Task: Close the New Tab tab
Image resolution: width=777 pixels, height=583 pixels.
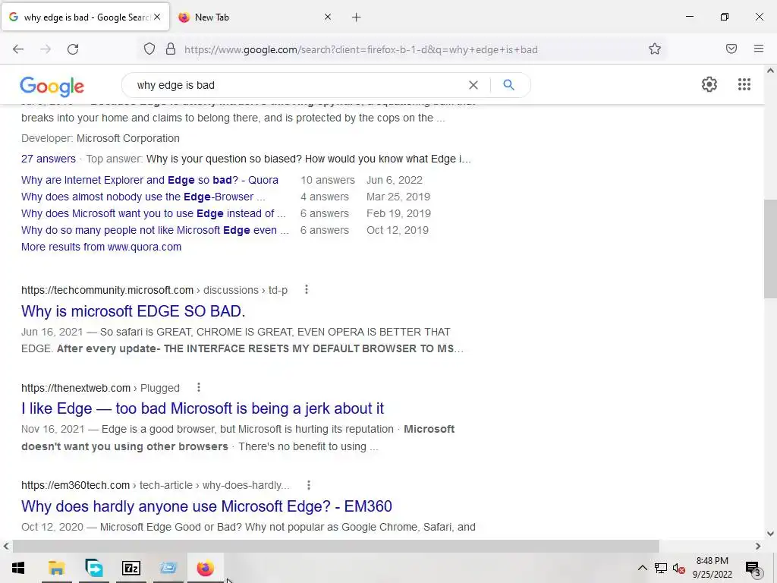Action: 328,17
